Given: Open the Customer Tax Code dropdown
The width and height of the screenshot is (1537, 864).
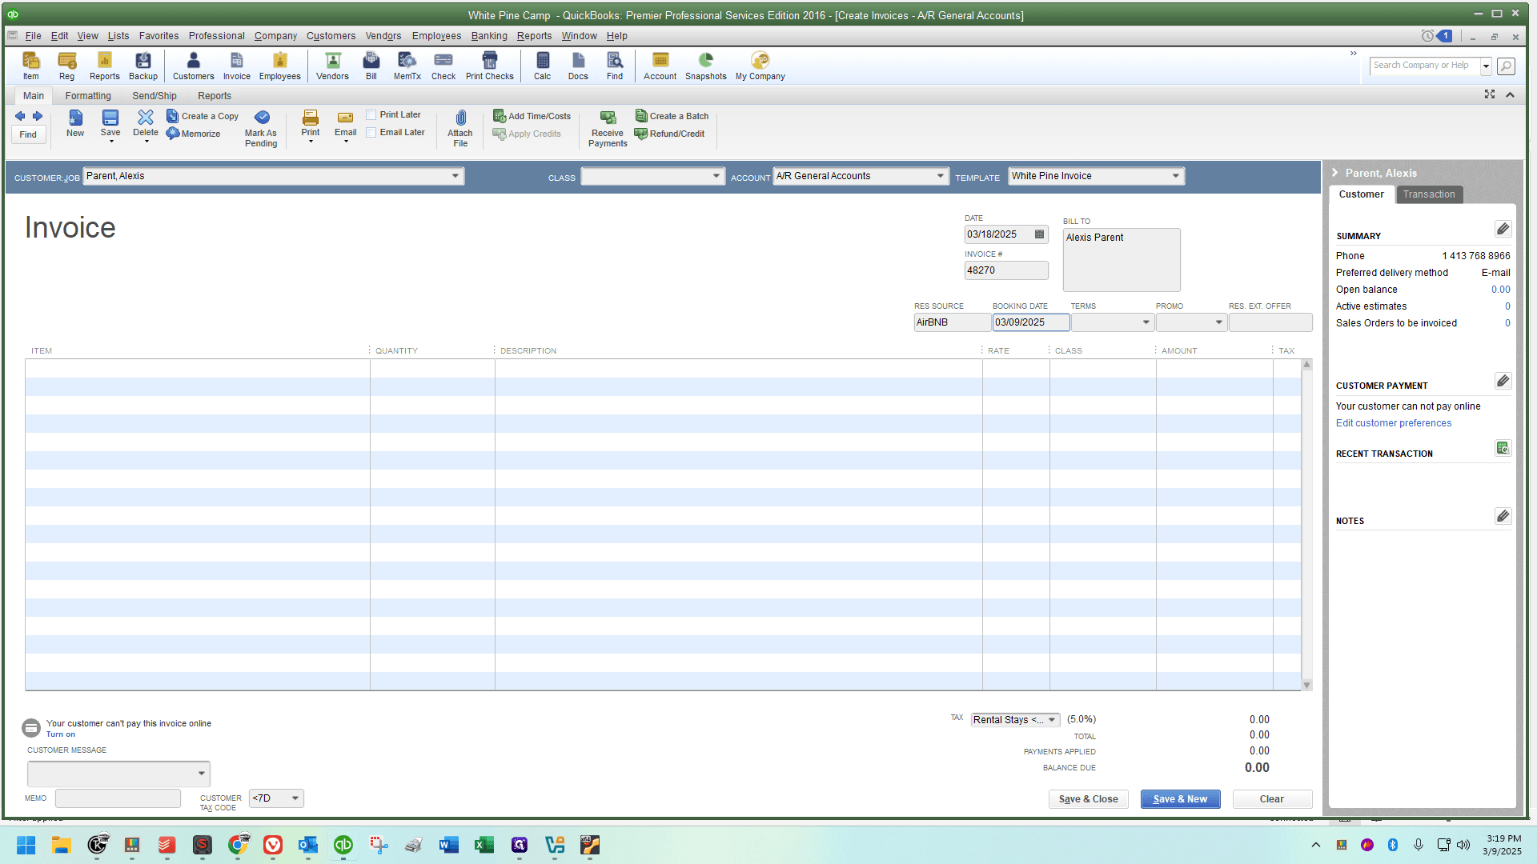Looking at the screenshot, I should [x=295, y=798].
